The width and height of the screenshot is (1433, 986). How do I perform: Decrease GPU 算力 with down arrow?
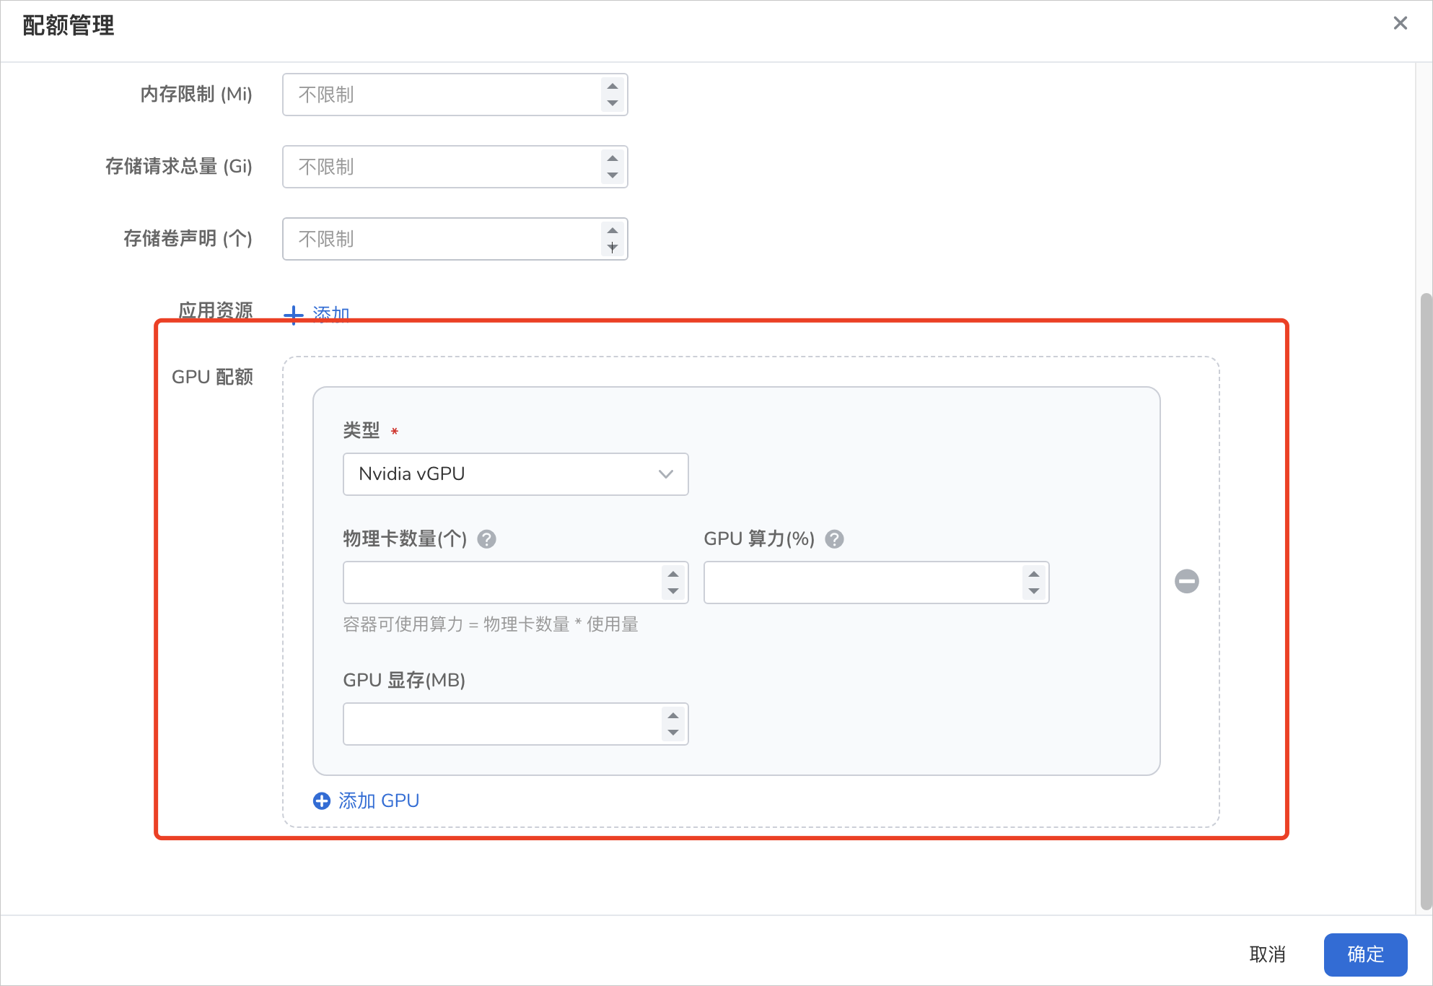pyautogui.click(x=1034, y=591)
